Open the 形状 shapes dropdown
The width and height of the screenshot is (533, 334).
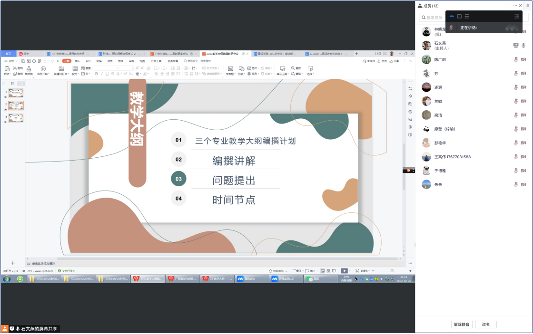click(x=242, y=74)
